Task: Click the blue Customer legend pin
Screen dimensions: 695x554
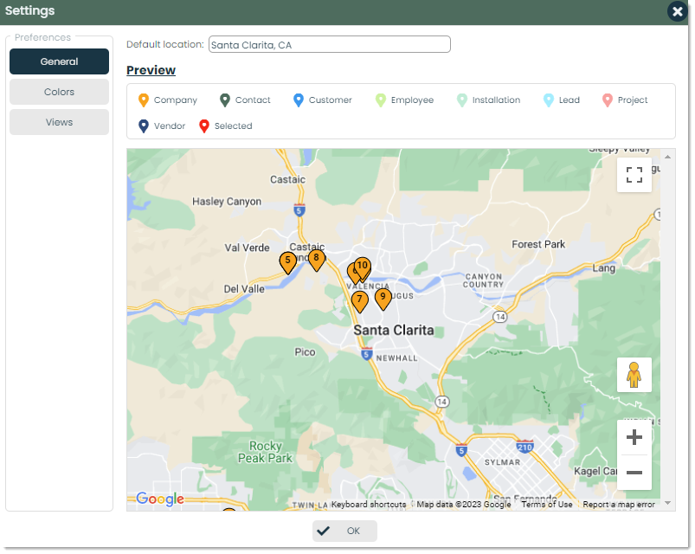Action: click(299, 100)
